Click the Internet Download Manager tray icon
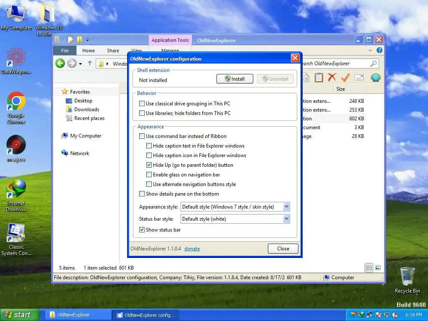Screen dimensions: 428x321 pyautogui.click(x=362, y=315)
